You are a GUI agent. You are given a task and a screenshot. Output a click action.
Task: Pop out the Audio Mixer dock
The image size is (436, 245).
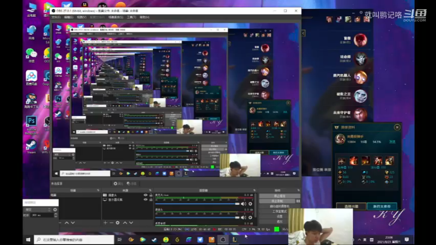pos(254,191)
